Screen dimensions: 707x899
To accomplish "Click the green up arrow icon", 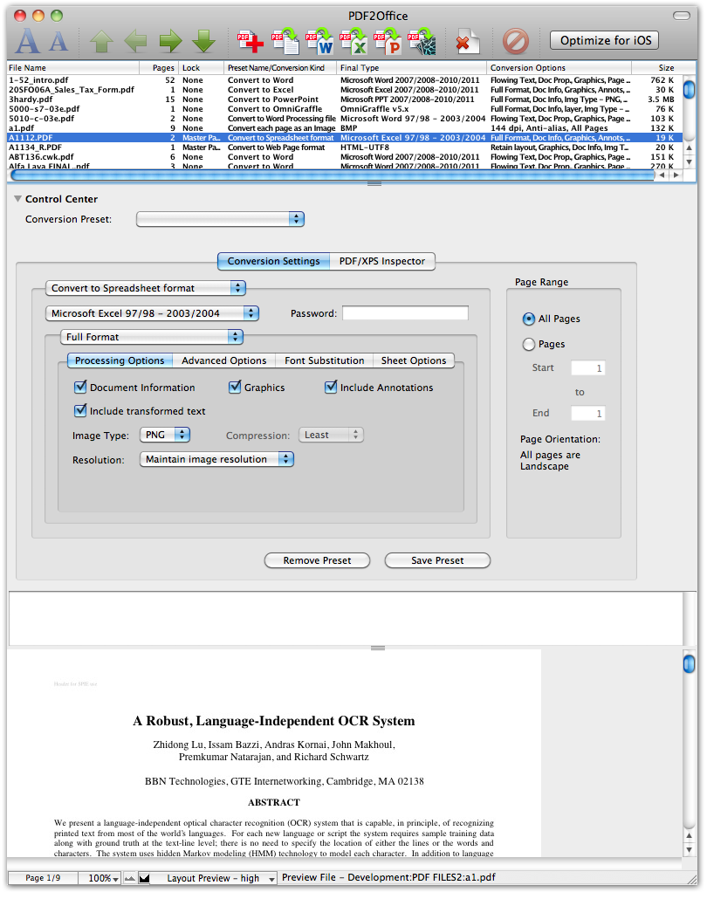I will point(101,41).
